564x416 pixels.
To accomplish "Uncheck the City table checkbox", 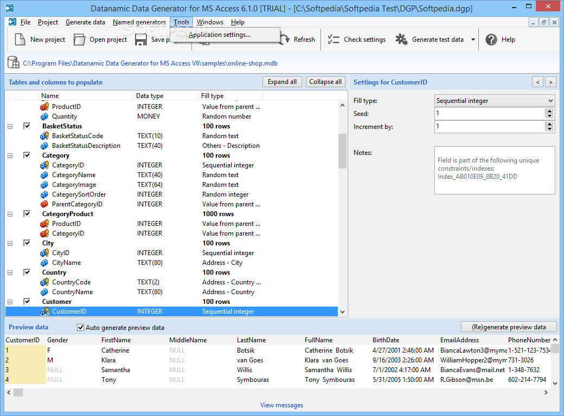I will [x=27, y=243].
